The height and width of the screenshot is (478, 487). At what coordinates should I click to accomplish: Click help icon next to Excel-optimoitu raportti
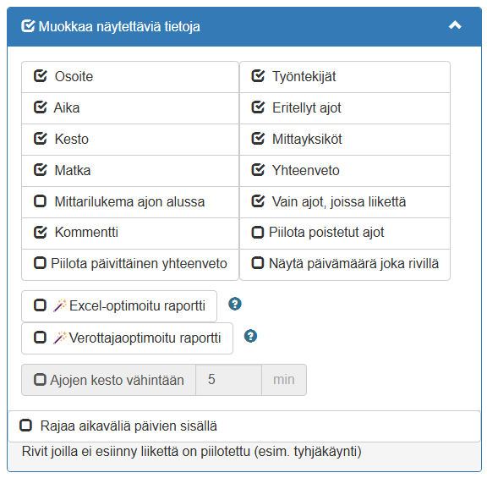[x=235, y=304]
